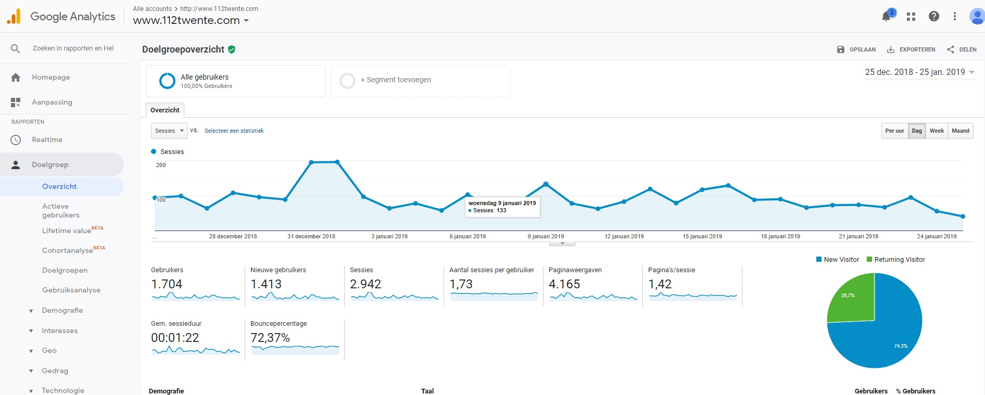Select the Sessies 2.942 metric tile

pyautogui.click(x=394, y=285)
